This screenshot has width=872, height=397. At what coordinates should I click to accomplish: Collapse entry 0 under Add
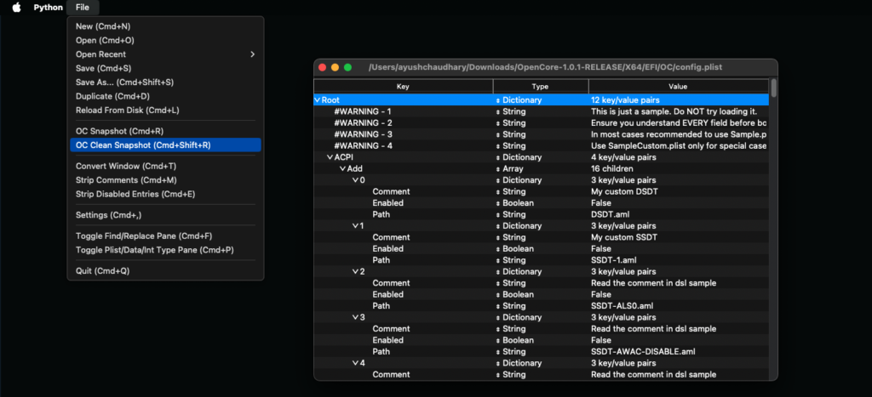pyautogui.click(x=355, y=180)
